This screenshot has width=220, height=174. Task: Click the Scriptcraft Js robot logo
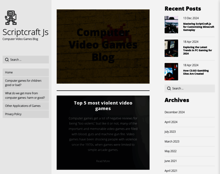coord(11,18)
